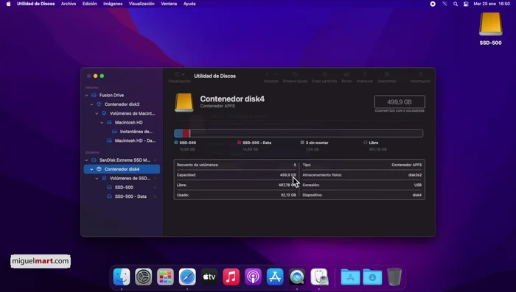This screenshot has width=516, height=292.
Task: Collapse the selected Contenedor disk4 node
Action: point(92,169)
